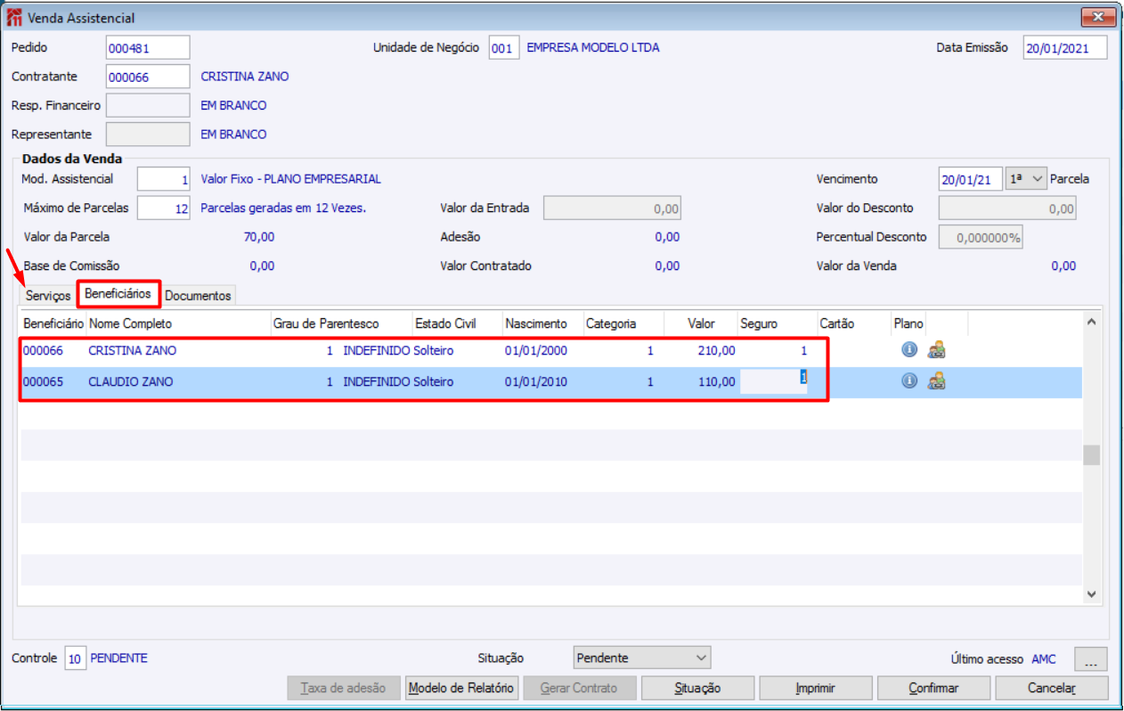This screenshot has width=1124, height=711.
Task: Click the Valor da Entrada field
Action: (612, 208)
